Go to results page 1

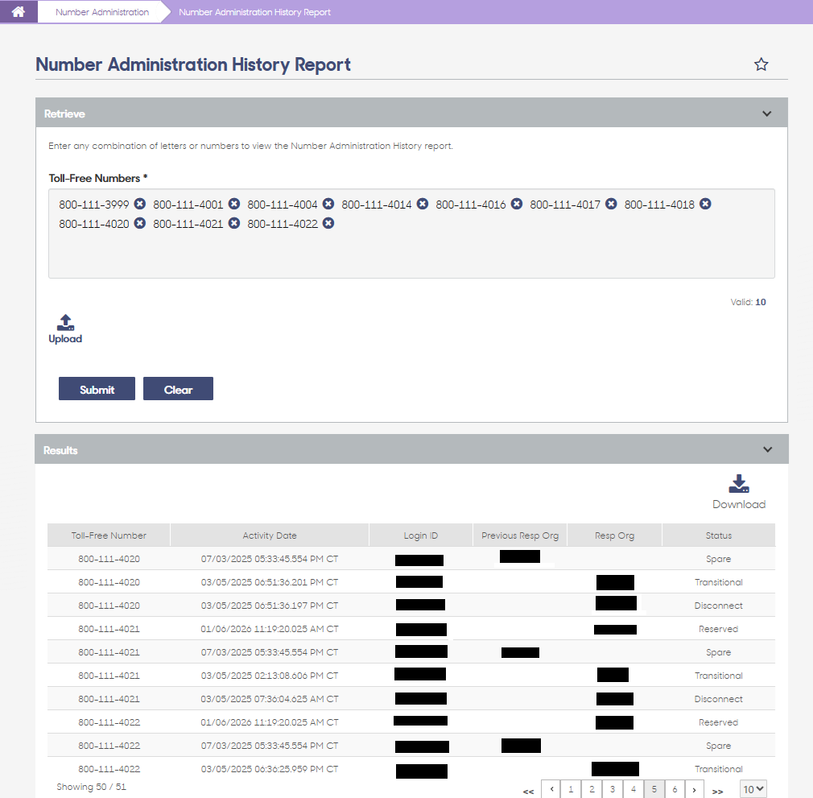pos(571,789)
